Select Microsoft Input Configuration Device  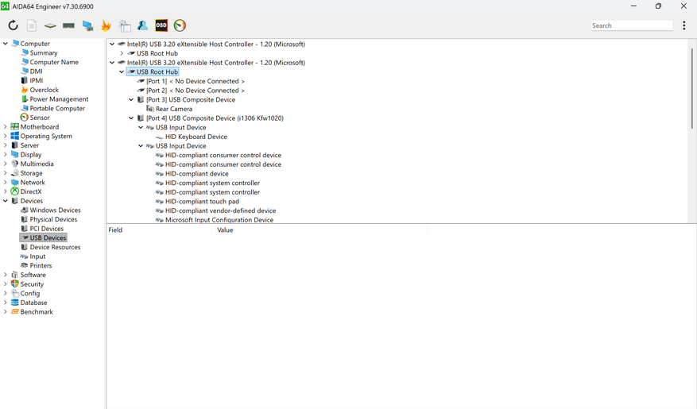(x=219, y=220)
